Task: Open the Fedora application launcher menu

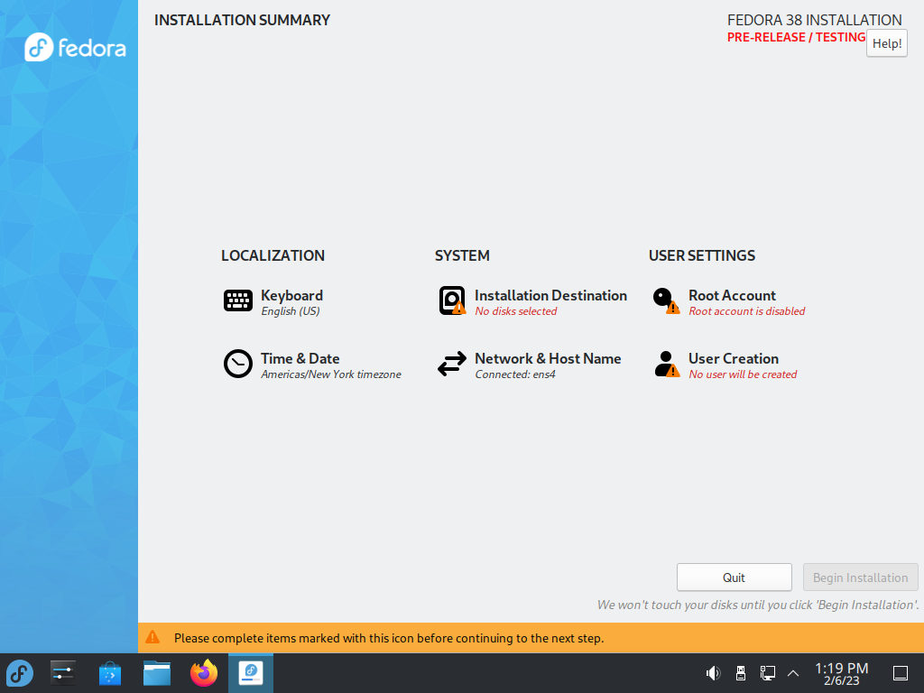Action: (x=20, y=673)
